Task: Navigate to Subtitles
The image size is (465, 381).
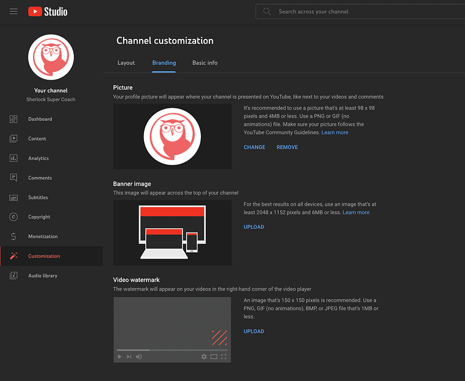Action: tap(38, 198)
